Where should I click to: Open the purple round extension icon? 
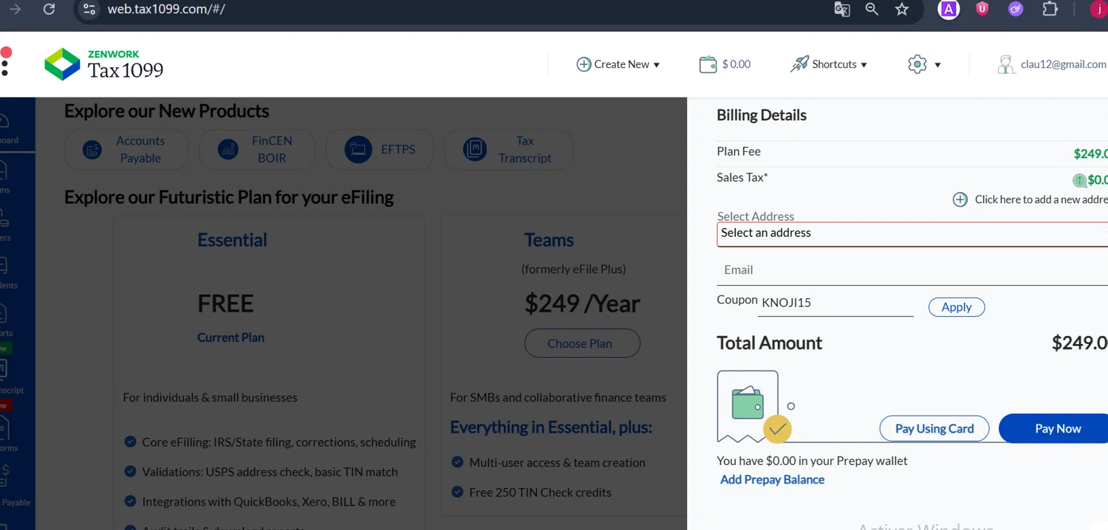pyautogui.click(x=1016, y=9)
